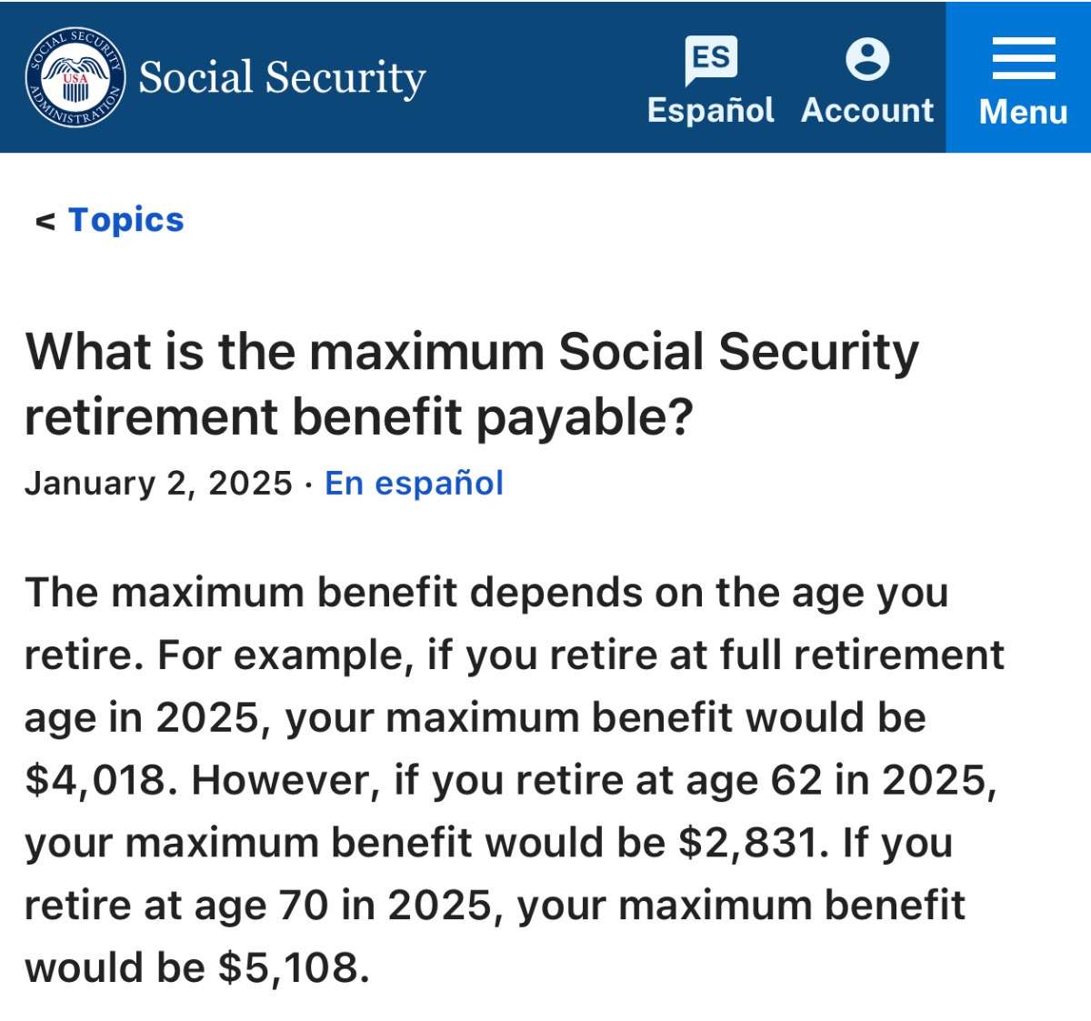This screenshot has width=1091, height=1021.
Task: Go to the Topics page link
Action: click(126, 220)
